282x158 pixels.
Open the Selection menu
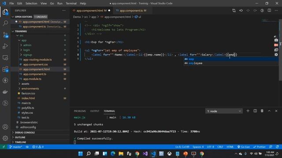point(31,3)
